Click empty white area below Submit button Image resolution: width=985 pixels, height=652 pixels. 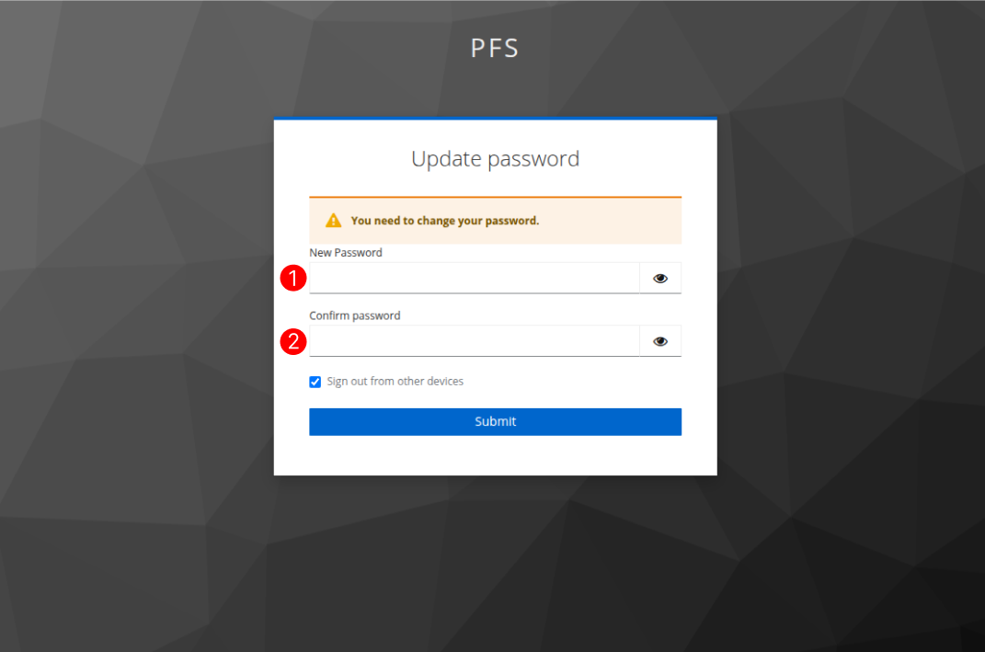click(x=495, y=455)
